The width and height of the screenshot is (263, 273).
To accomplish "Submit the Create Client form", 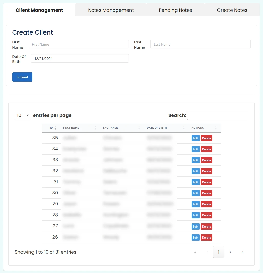I will coord(22,77).
